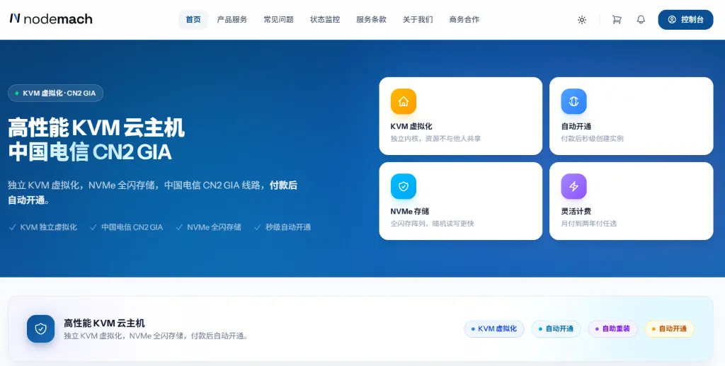Open the shopping cart icon
This screenshot has width=725, height=366.
[617, 19]
